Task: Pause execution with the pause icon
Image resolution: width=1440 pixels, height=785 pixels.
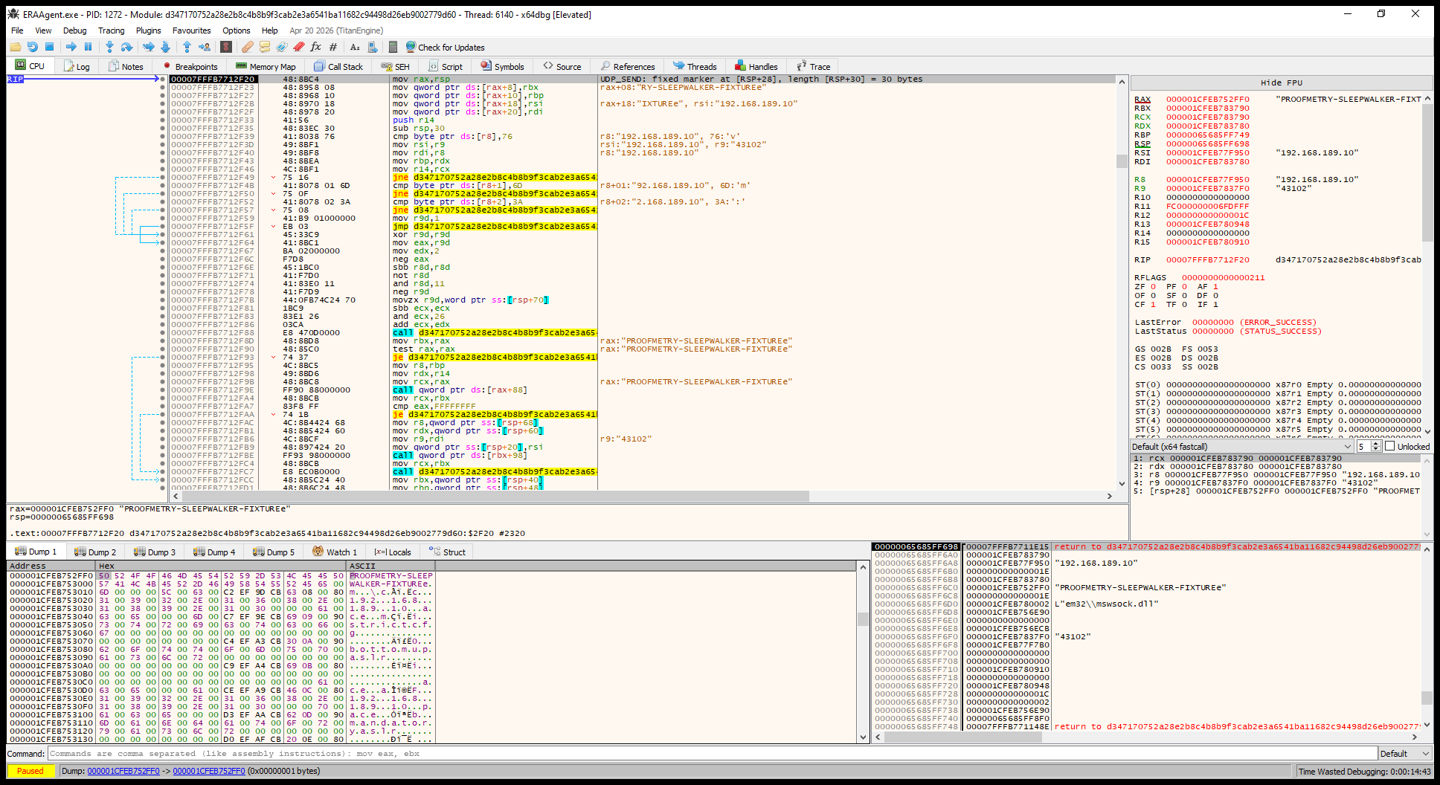Action: point(88,47)
